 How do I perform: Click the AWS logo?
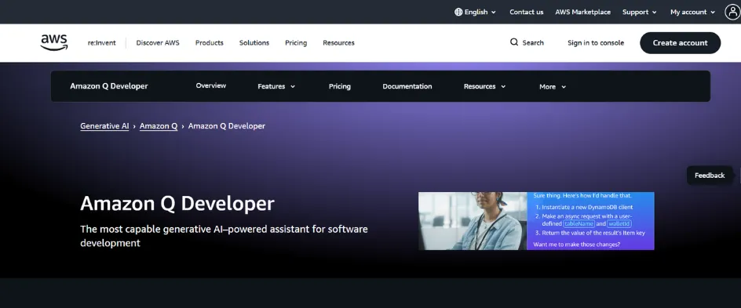coord(54,42)
